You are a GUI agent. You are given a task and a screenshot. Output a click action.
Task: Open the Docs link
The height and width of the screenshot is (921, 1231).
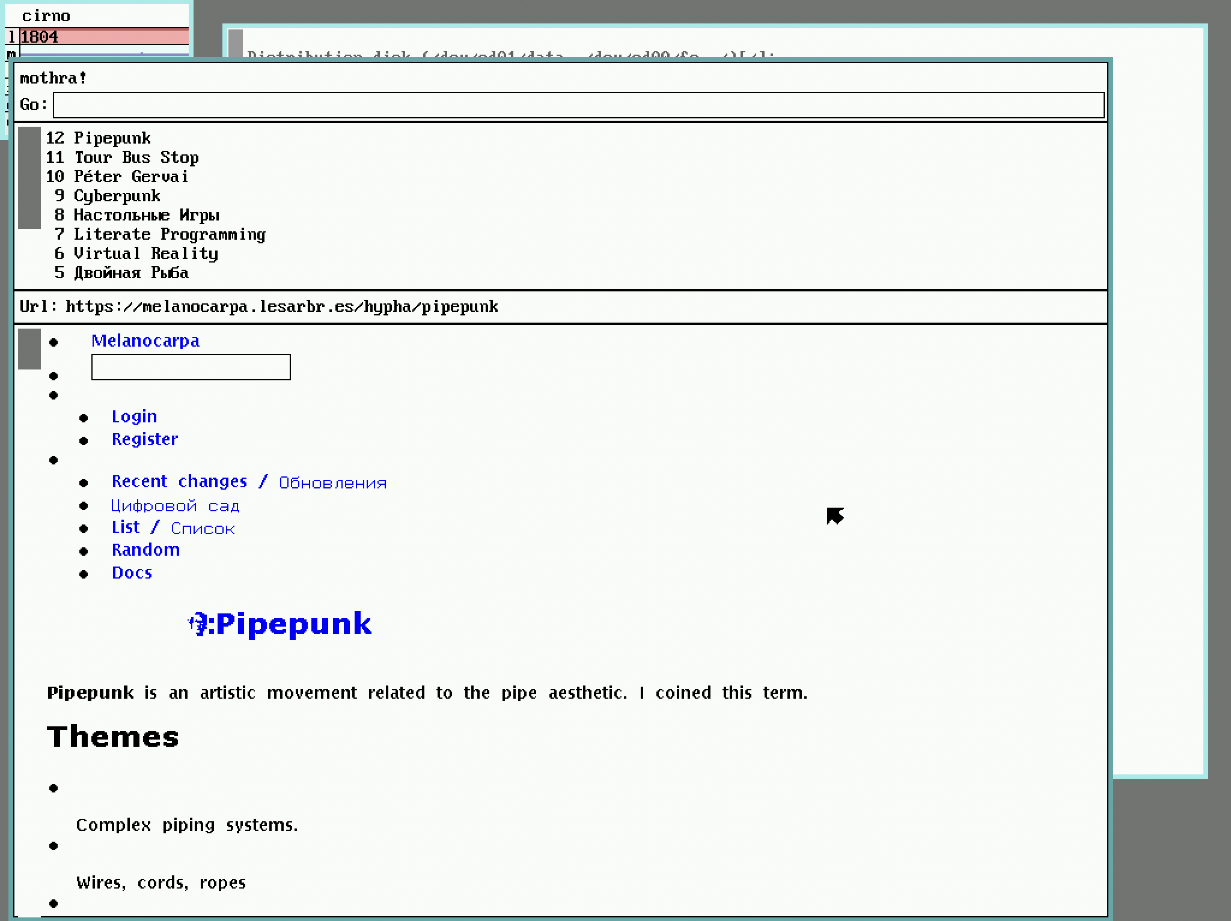(x=132, y=573)
